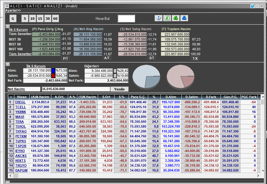Share via the Twitter bird icon
Screen dimensions: 267x184
253,6
